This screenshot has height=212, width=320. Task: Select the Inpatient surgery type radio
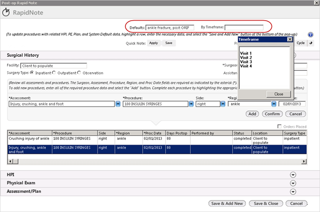pos(32,73)
